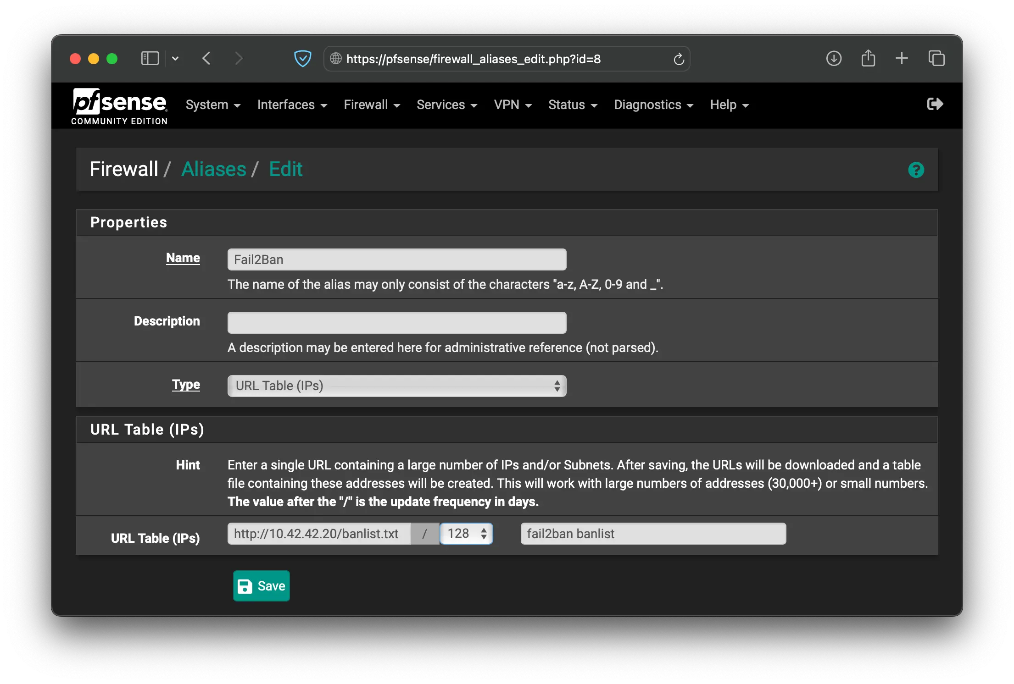The image size is (1014, 684).
Task: Toggle the Safari sidebar icon
Action: [150, 59]
